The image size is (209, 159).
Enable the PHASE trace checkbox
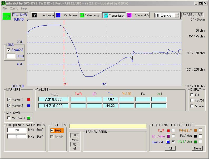200,130
